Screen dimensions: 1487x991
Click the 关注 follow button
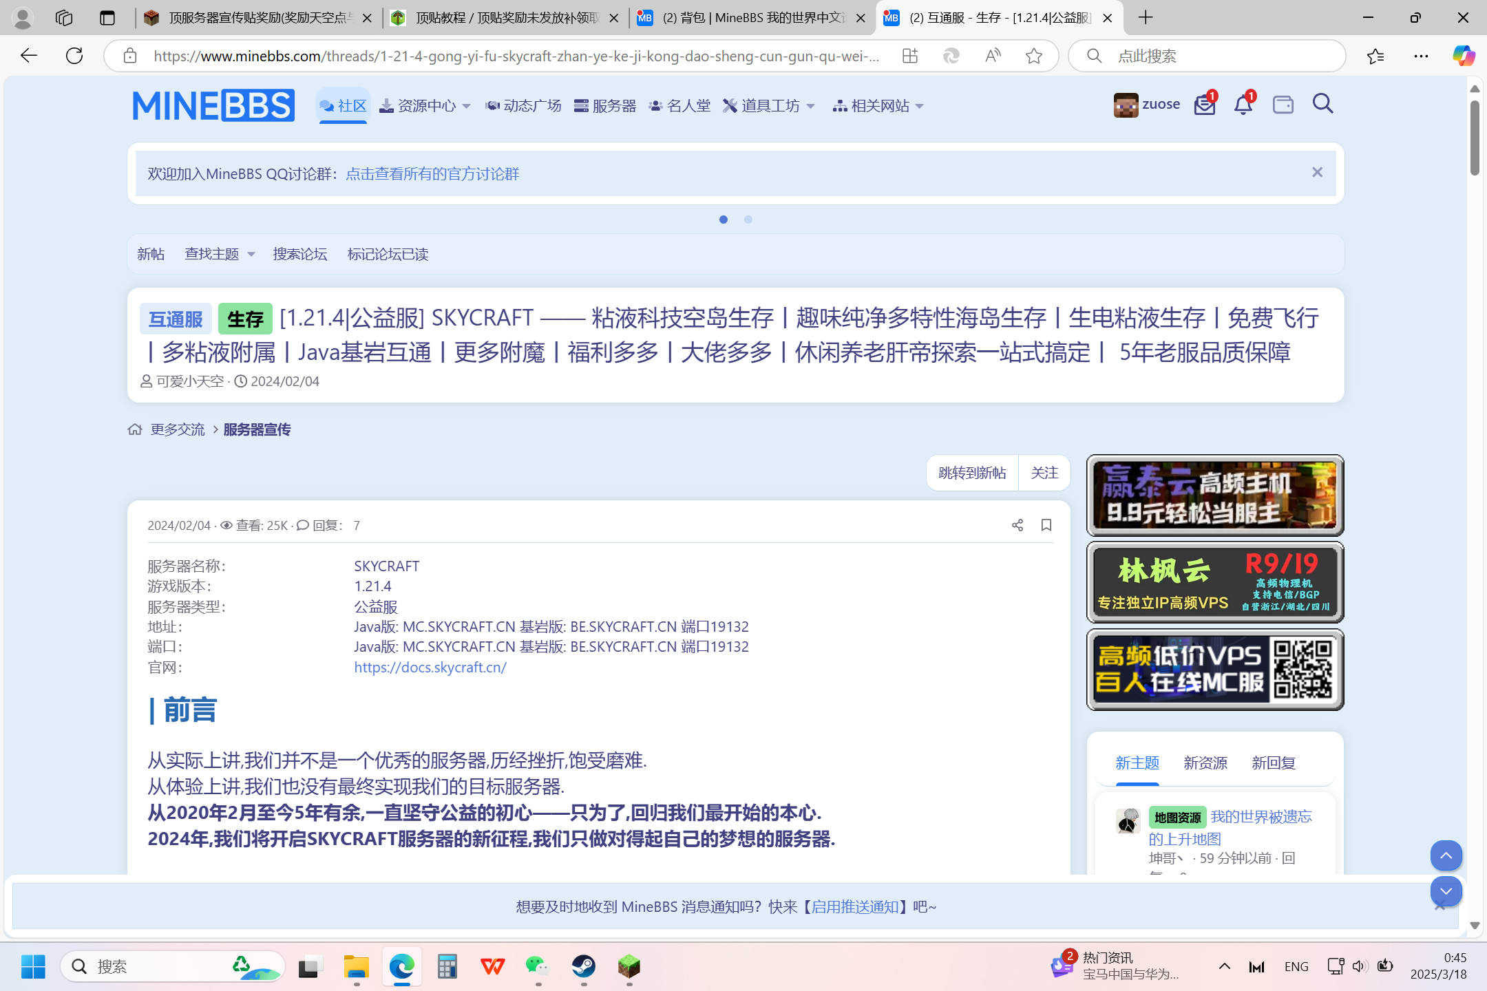click(1044, 473)
